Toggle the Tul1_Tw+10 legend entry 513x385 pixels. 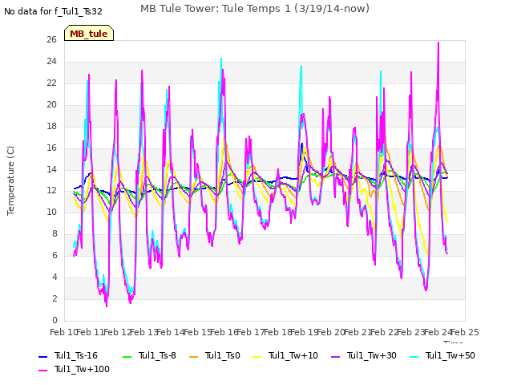tap(285, 355)
